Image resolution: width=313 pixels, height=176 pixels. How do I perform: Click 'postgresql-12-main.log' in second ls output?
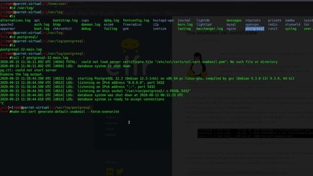click(x=21, y=49)
